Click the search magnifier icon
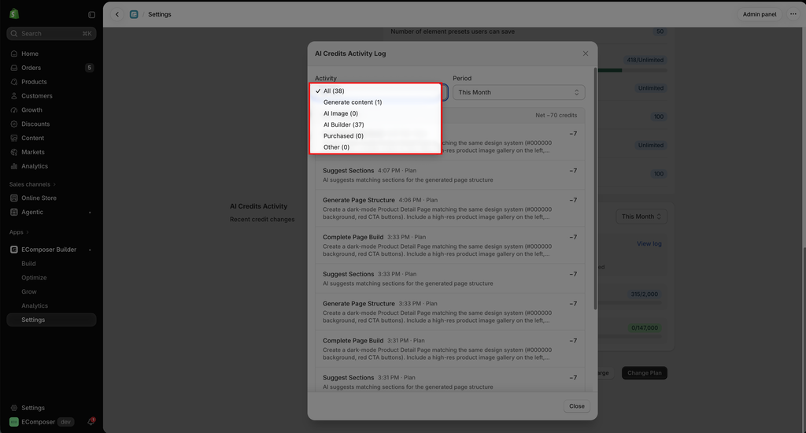Image resolution: width=806 pixels, height=433 pixels. 14,33
